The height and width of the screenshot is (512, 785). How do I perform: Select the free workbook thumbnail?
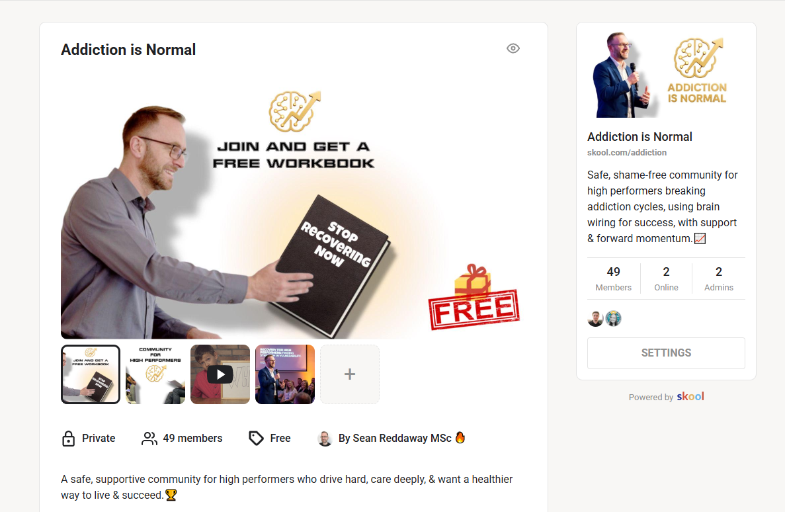tap(91, 374)
